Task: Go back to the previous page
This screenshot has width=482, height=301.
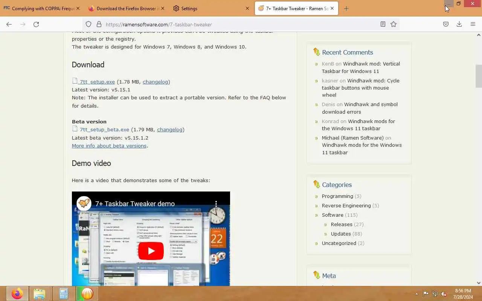Action: 9,24
